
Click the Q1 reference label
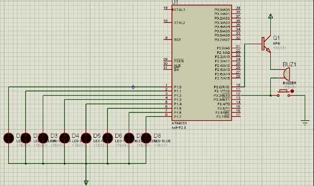[276, 38]
